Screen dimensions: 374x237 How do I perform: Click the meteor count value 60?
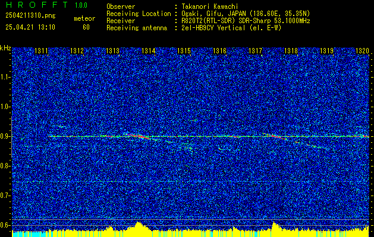[86, 27]
